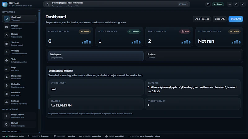The width and height of the screenshot is (248, 139).
Task: Click Diagnostics Issues Watch badge
Action: [234, 32]
